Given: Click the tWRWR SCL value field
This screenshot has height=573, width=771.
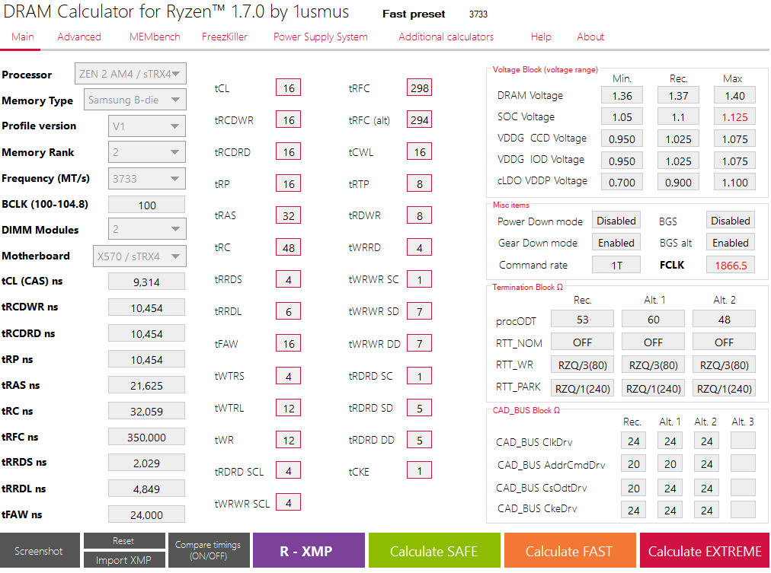Looking at the screenshot, I should [x=289, y=502].
